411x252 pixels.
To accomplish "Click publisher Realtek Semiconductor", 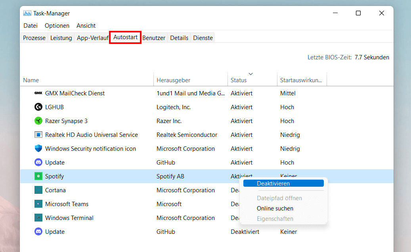I will point(187,135).
